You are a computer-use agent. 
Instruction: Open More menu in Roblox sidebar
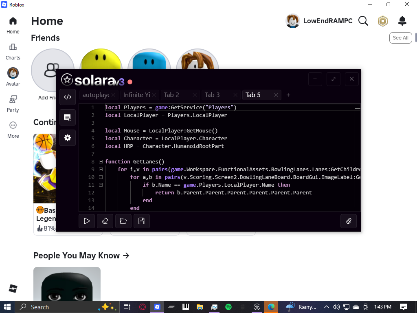(13, 130)
